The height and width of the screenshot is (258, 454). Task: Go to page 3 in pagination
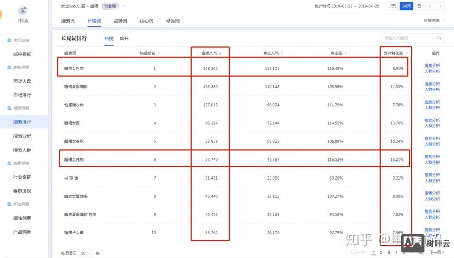pos(388,252)
